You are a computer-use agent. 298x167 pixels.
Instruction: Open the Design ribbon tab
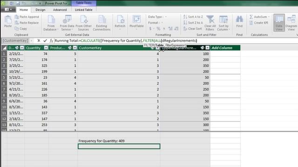tap(41, 10)
